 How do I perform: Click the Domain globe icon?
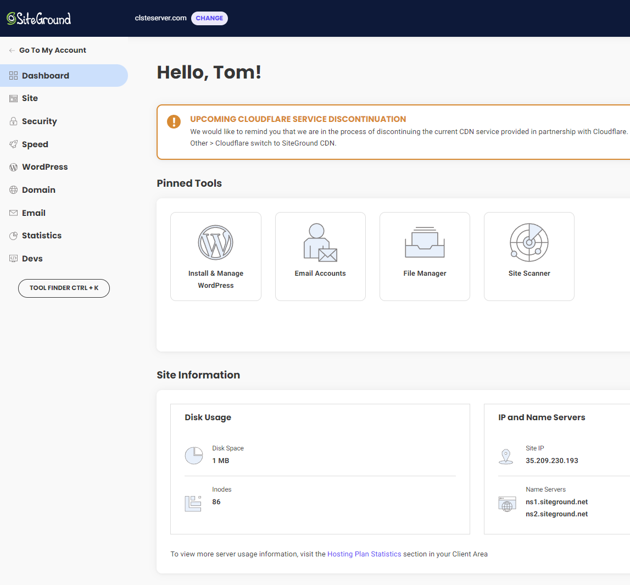tap(13, 190)
